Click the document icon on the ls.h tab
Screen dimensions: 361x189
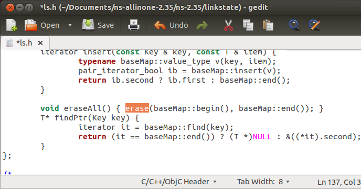(9, 43)
